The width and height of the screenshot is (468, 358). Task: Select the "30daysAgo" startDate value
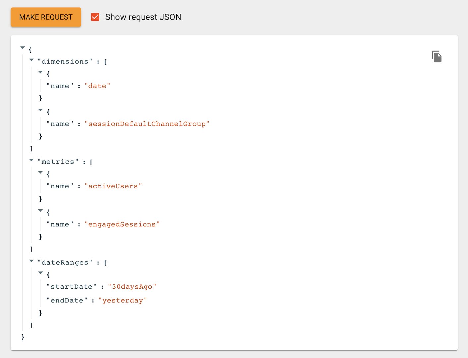coord(133,286)
